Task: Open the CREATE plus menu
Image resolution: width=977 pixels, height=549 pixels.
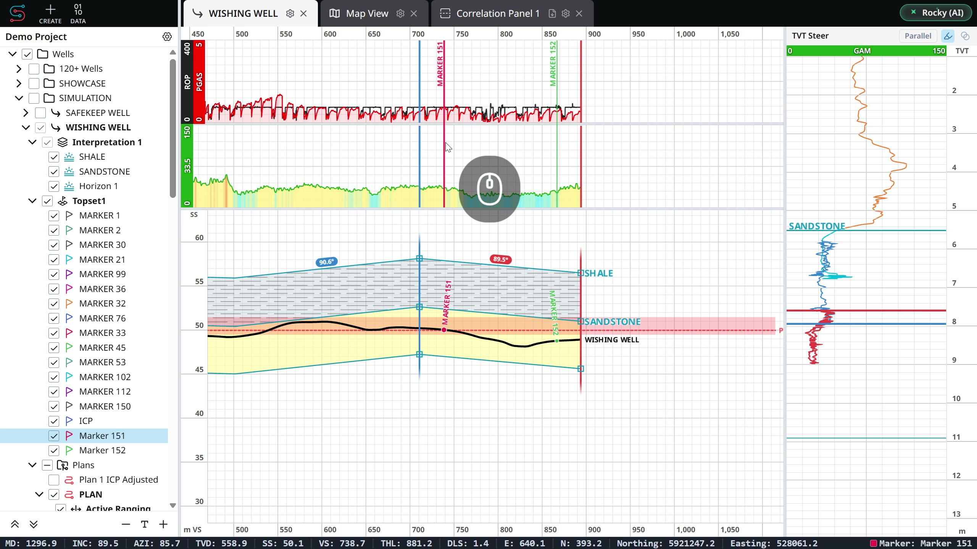Action: coord(50,13)
